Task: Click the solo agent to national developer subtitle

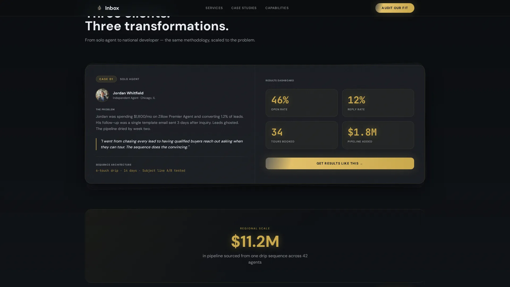Action: 170,40
